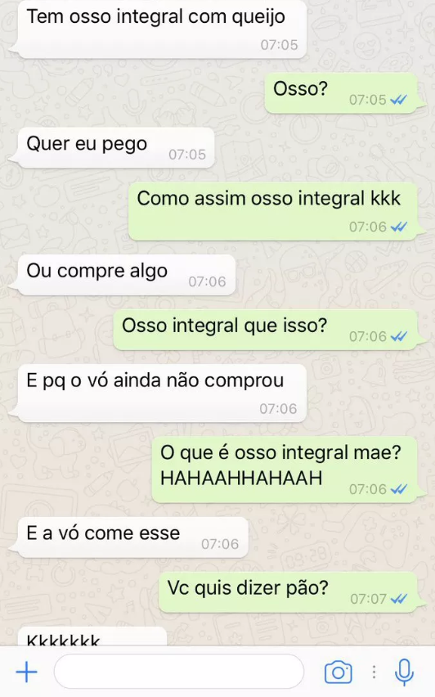Image resolution: width=435 pixels, height=697 pixels.
Task: Select the partially visible 'Kkkkkkk' message
Action: point(88,636)
